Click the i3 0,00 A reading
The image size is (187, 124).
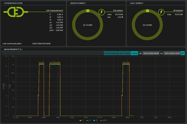click(56, 20)
